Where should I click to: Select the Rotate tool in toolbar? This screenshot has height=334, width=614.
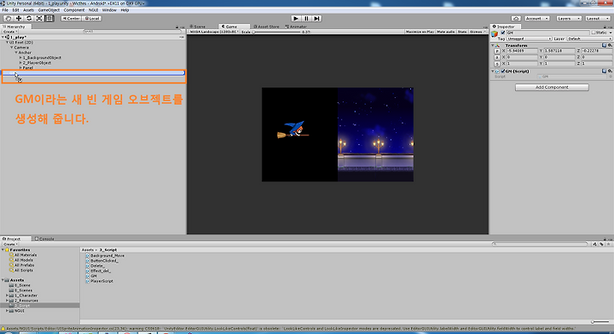29,19
